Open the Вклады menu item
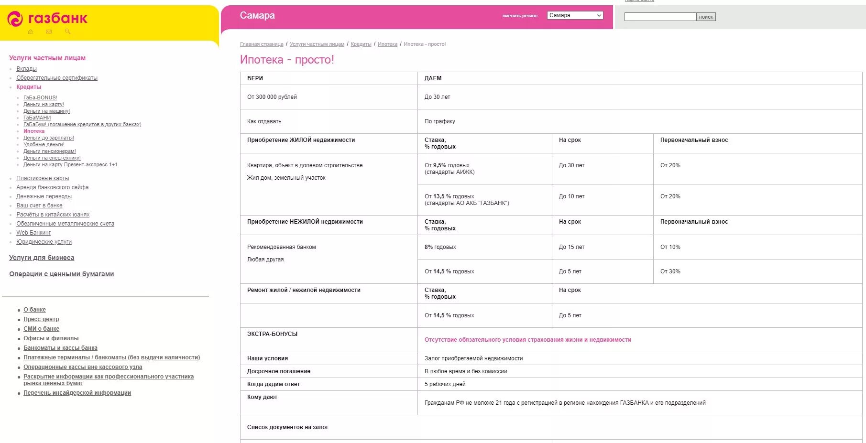The image size is (866, 443). point(27,69)
